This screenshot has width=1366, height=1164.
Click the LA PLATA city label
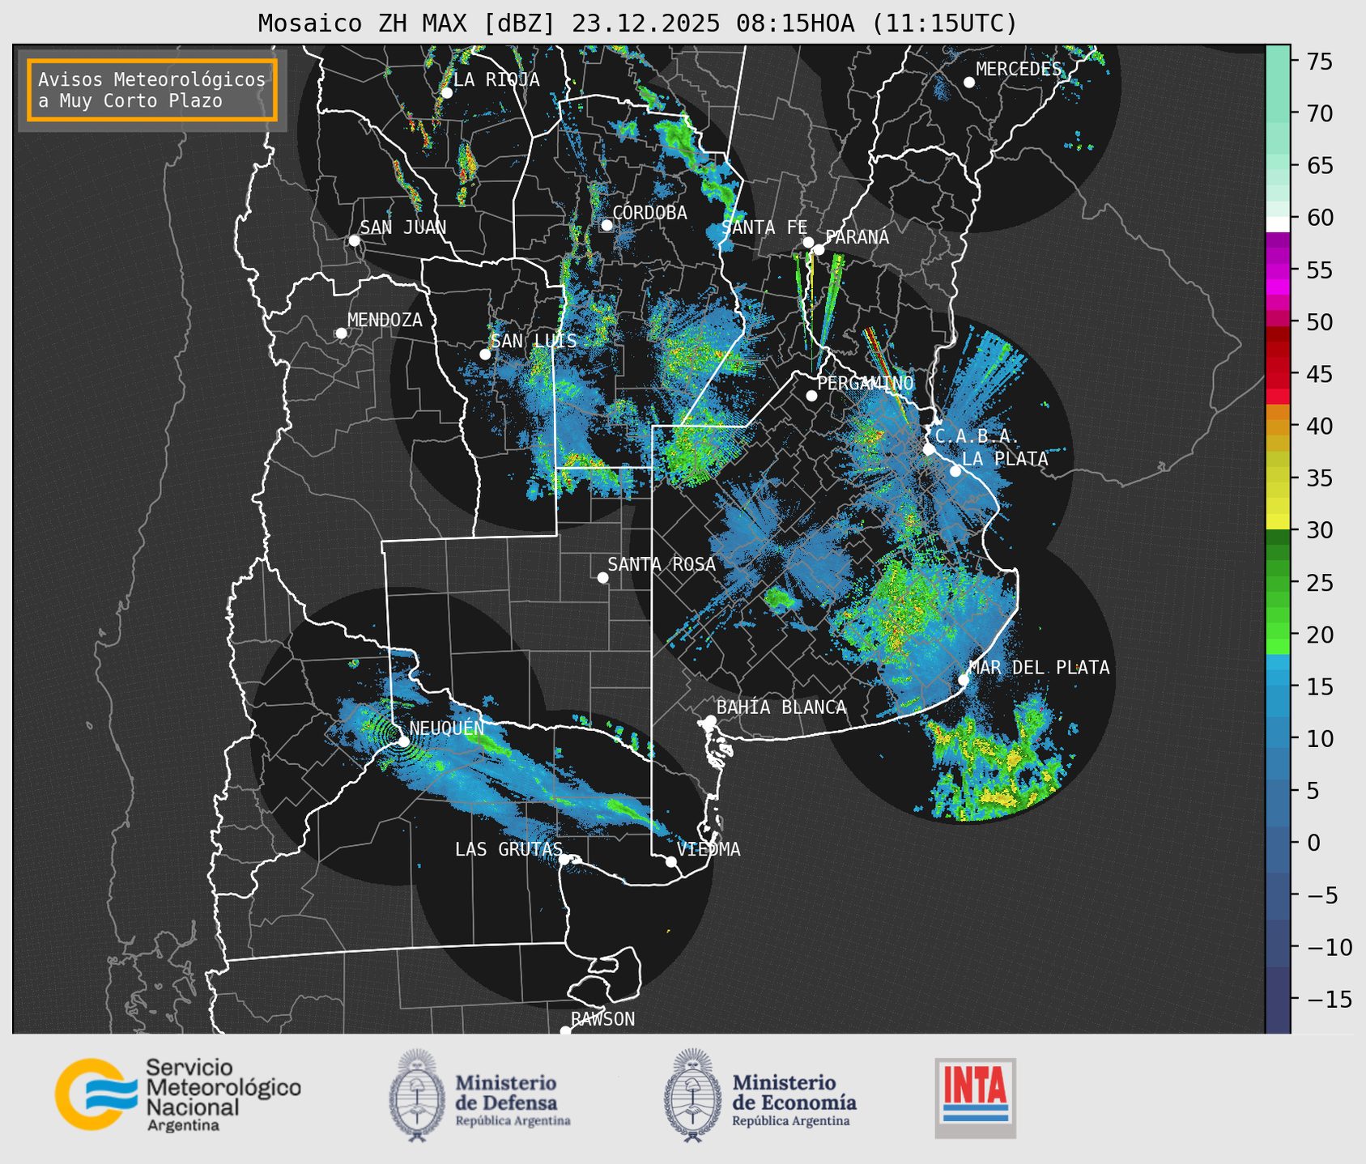coord(1005,459)
